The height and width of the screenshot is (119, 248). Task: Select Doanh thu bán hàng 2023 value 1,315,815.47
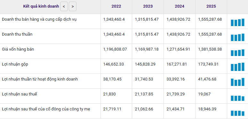pyautogui.click(x=147, y=19)
